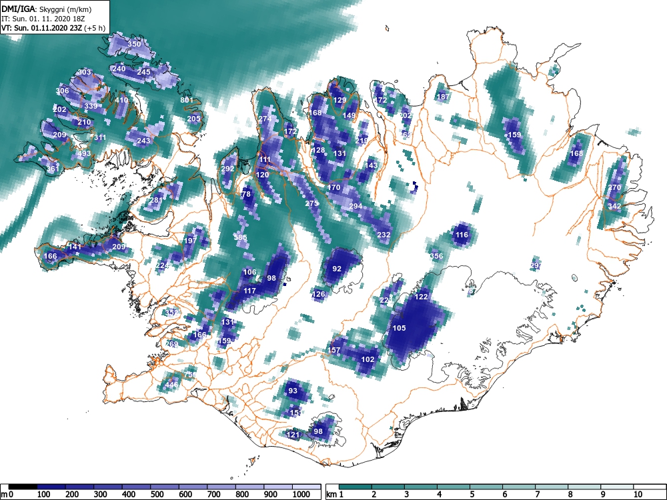Click the 210 value label
Viewport: 667px width, 500px height.
[x=84, y=122]
